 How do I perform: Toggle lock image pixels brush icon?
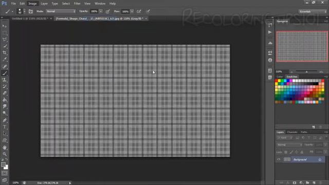(x=291, y=152)
